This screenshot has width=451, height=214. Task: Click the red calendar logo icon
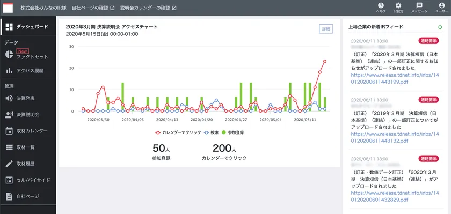click(x=8, y=8)
